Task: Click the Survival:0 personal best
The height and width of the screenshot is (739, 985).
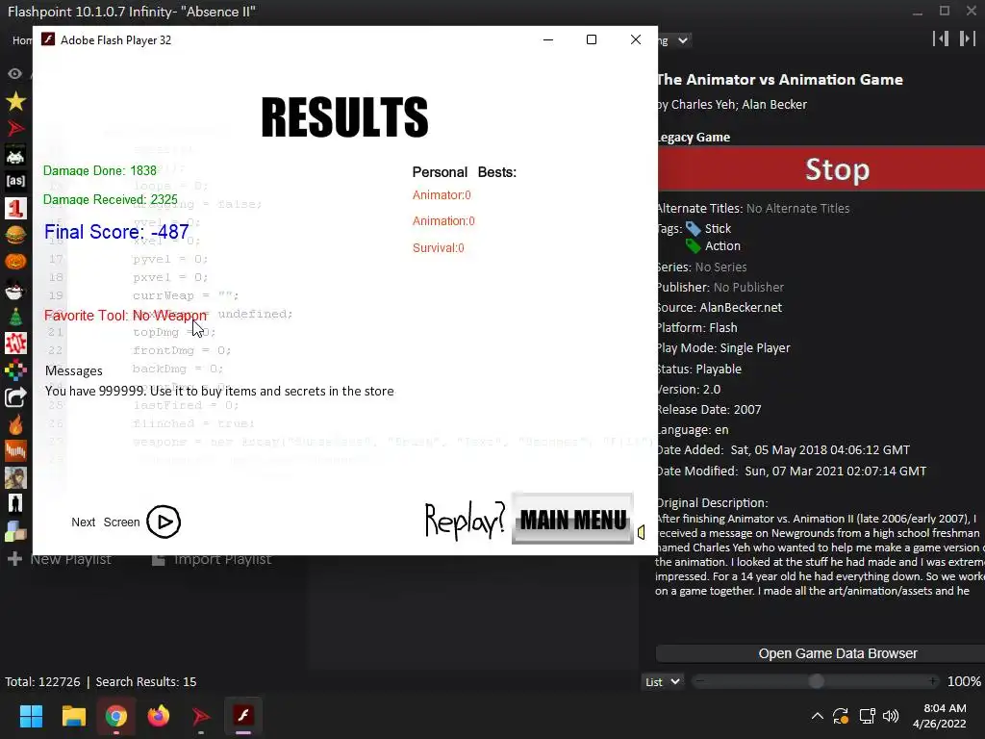Action: 439,248
